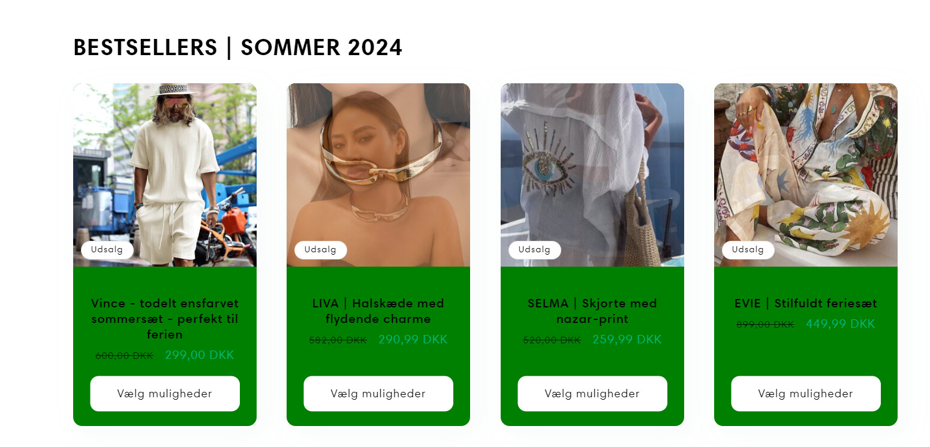This screenshot has height=447, width=930.
Task: Click the Udsalg badge on EVIE image
Action: pos(748,250)
